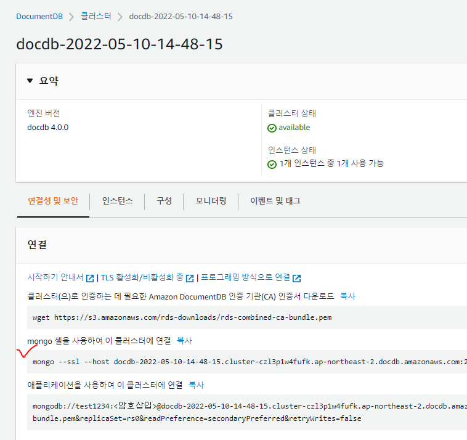467x440 pixels.
Task: Copy the mongo shell connection command
Action: (184, 340)
